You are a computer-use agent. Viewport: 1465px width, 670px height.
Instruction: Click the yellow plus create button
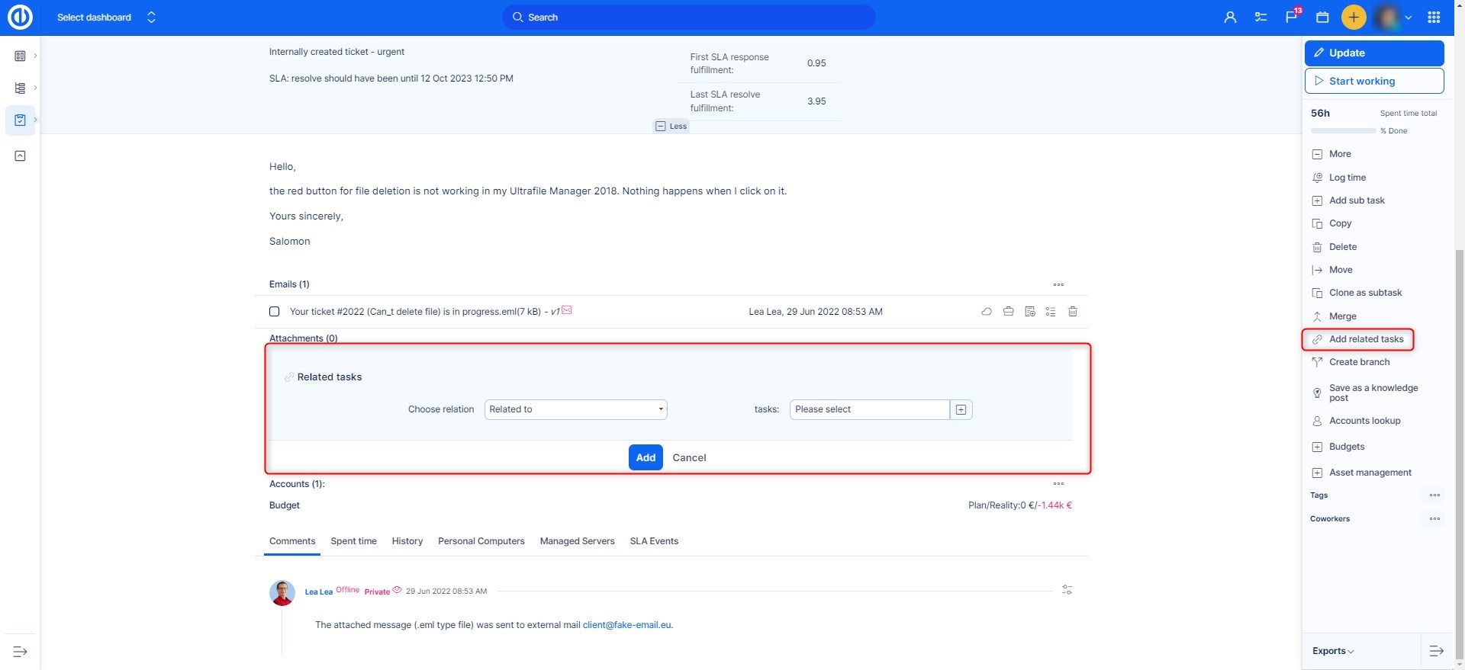coord(1354,17)
